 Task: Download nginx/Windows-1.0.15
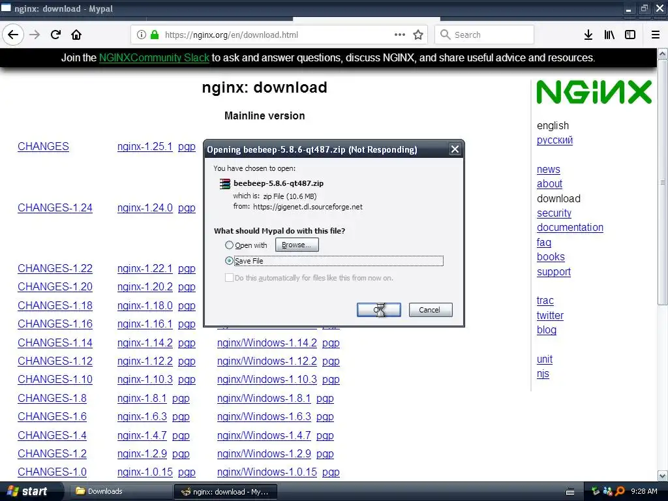267,472
